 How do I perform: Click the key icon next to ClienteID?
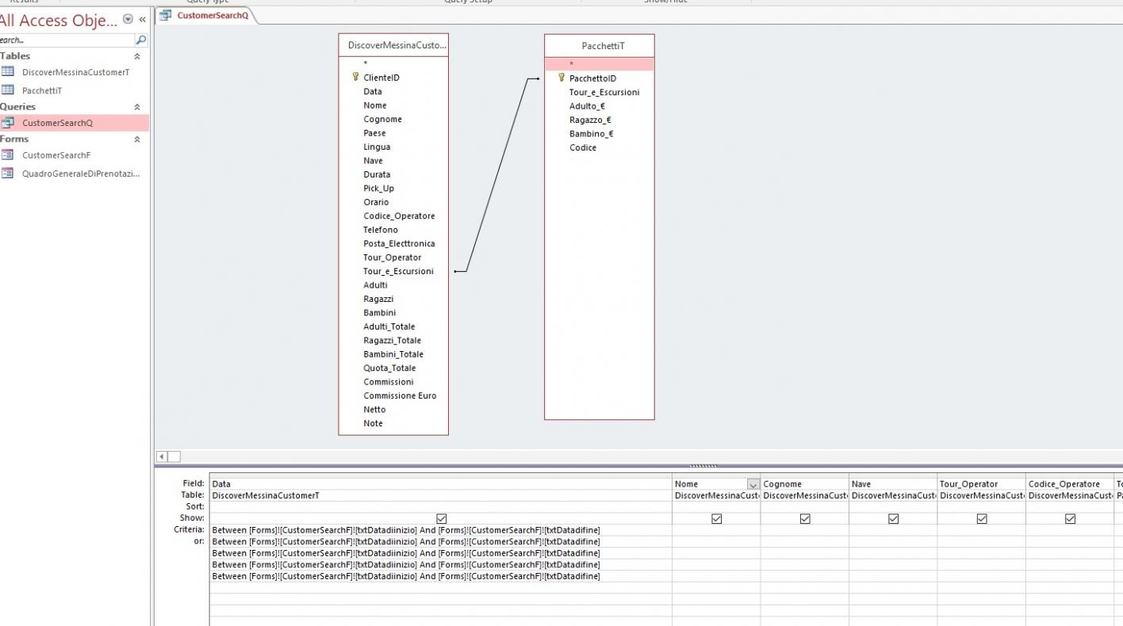[355, 78]
